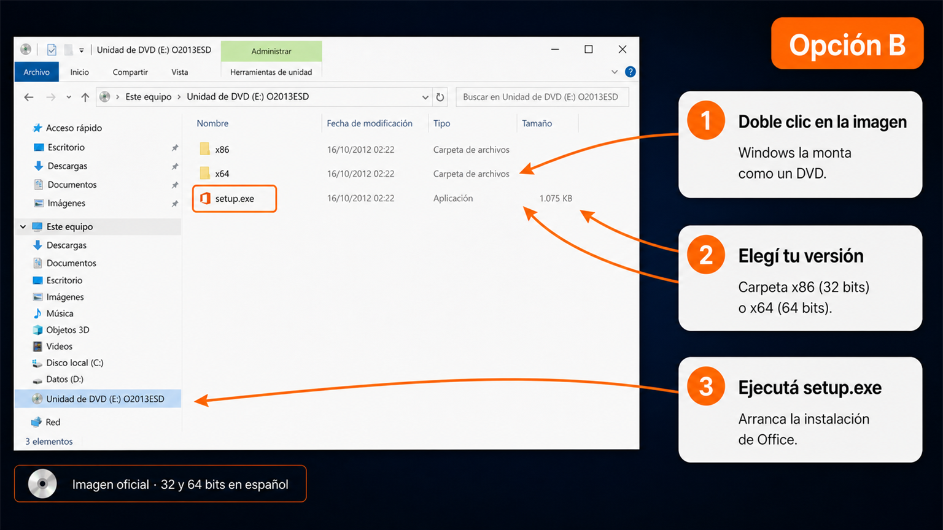Screen dimensions: 943x530
Task: Go up one folder level arrow
Action: pyautogui.click(x=85, y=97)
